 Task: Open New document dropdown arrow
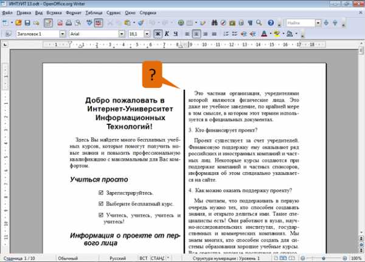tap(12, 22)
